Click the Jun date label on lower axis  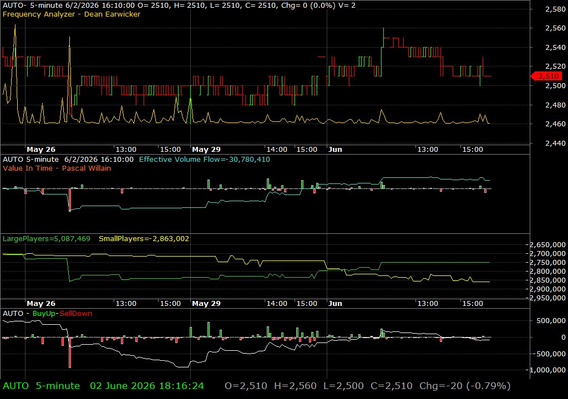point(335,304)
